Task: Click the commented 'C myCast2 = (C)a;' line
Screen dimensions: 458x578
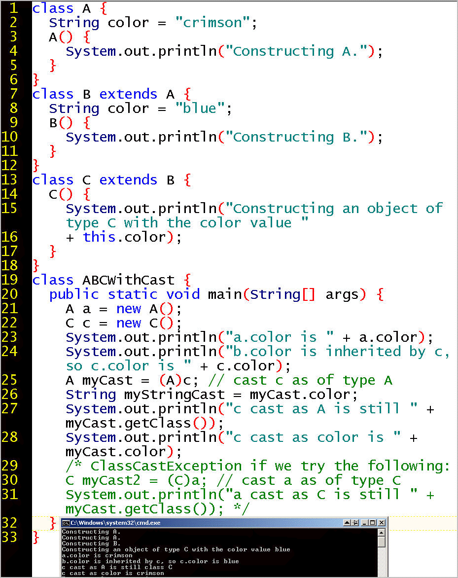Action: pos(233,480)
